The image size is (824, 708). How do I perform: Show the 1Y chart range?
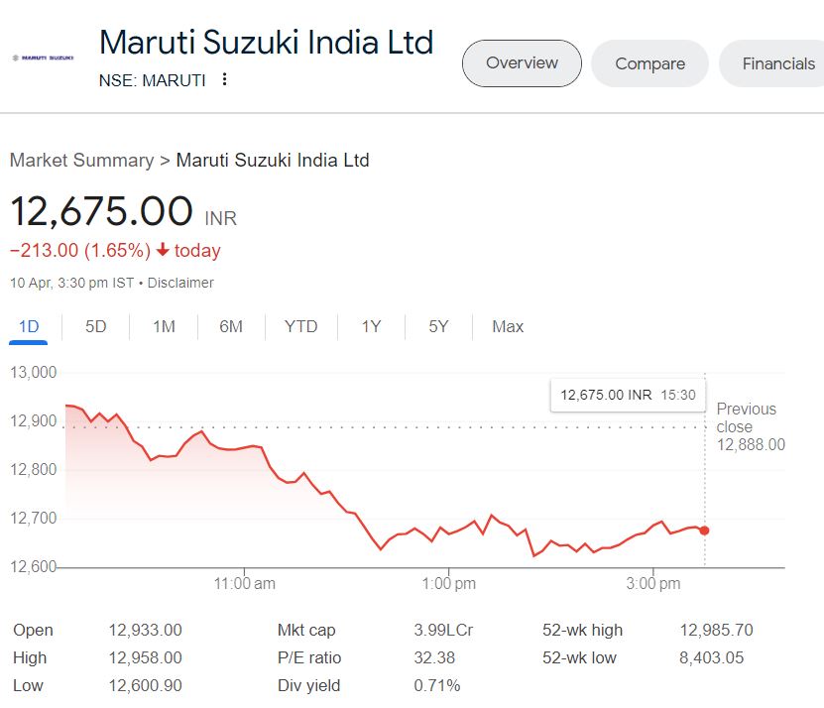pyautogui.click(x=371, y=326)
